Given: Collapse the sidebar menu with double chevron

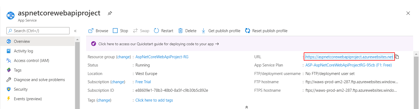Looking at the screenshot, I should coord(75,31).
